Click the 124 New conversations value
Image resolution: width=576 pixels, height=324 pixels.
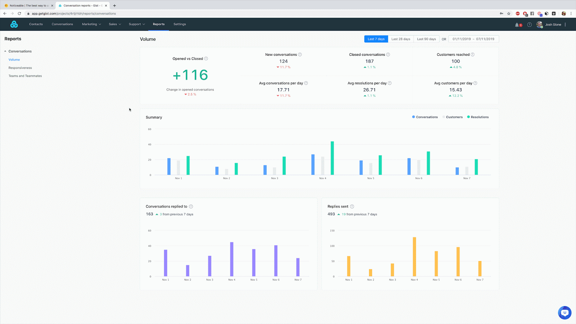tap(284, 61)
